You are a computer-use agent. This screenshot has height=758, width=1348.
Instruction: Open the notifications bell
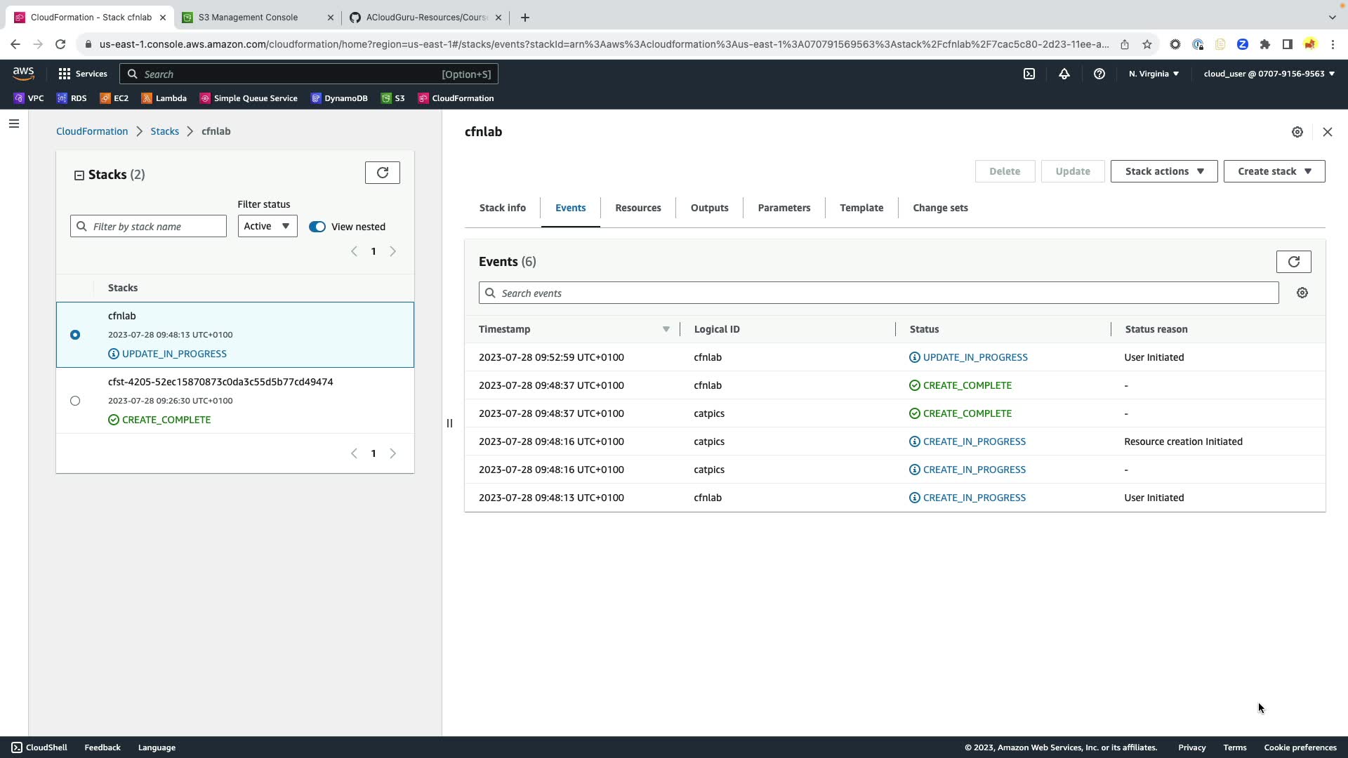click(1064, 74)
